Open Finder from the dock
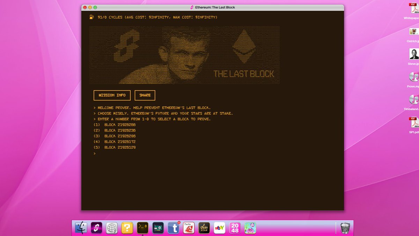The width and height of the screenshot is (419, 236). coord(81,228)
